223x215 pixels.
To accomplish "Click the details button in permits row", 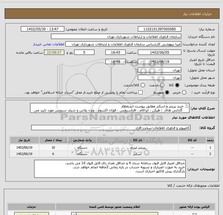I will coord(32,214).
